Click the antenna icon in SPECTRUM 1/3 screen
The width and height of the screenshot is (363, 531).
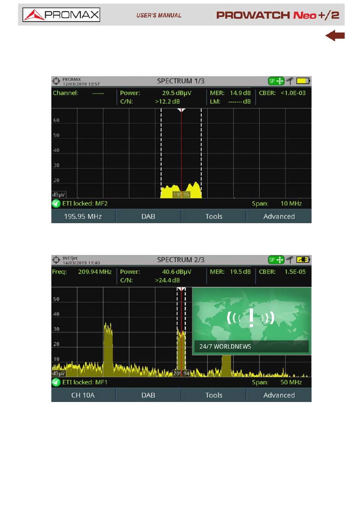290,81
